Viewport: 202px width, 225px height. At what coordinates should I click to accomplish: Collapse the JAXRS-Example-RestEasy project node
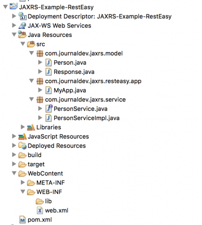(x=5, y=7)
